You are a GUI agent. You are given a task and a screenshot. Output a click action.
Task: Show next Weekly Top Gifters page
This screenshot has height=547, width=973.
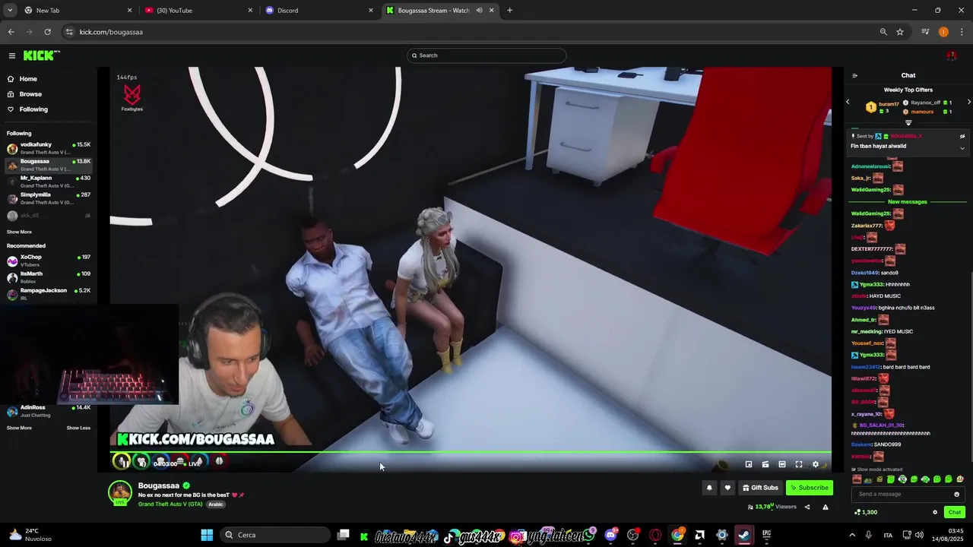point(968,102)
